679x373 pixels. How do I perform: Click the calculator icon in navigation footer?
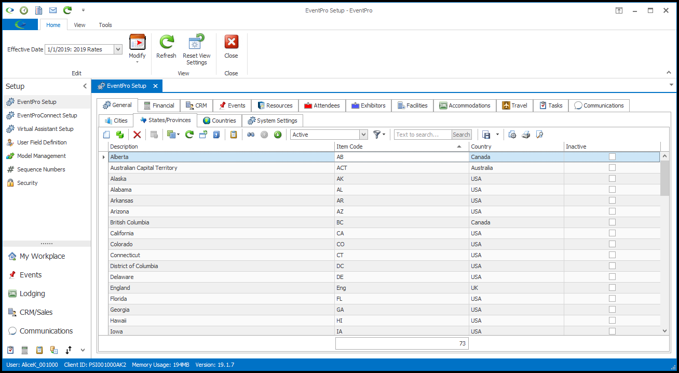[24, 350]
